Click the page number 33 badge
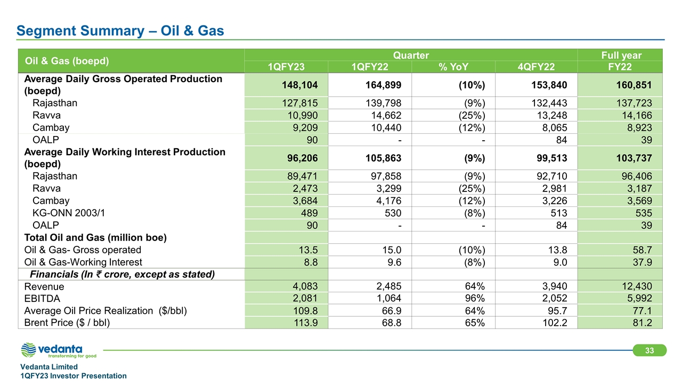The width and height of the screenshot is (682, 384). point(648,350)
